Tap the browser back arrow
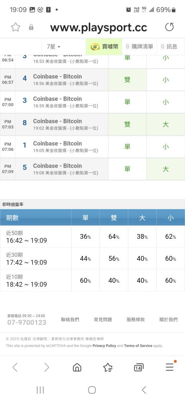Screen dimensions: 185x402 point(15,367)
